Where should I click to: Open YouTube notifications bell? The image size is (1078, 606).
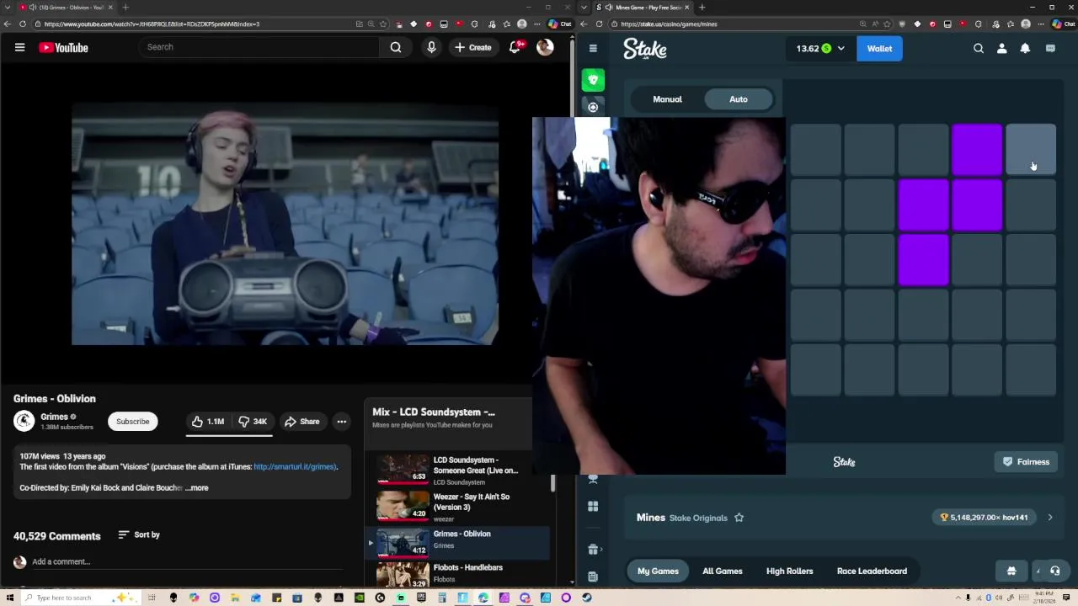(x=515, y=47)
